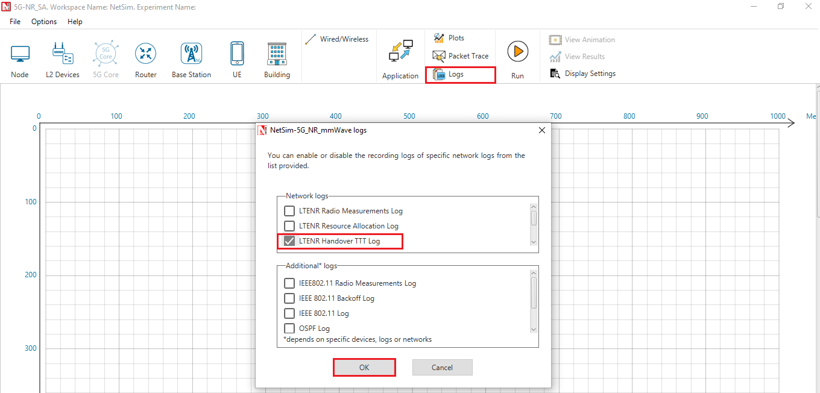Open Display Settings

click(582, 74)
